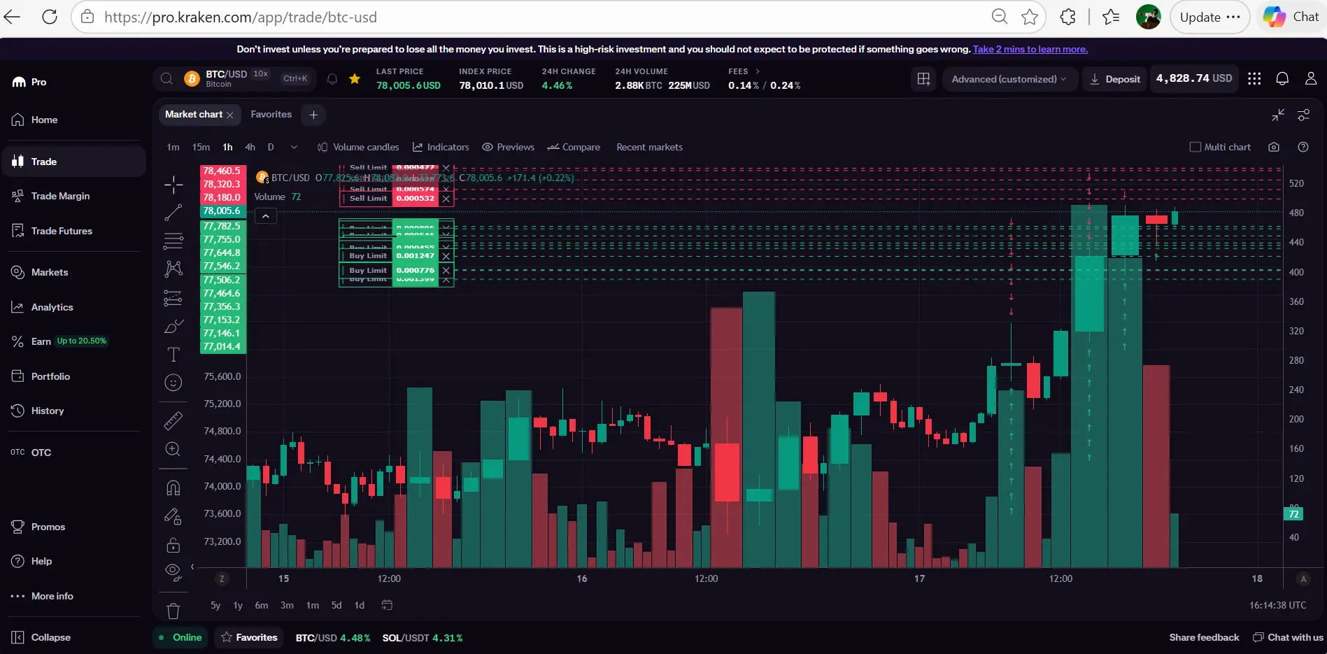Viewport: 1327px width, 654px height.
Task: Click the Deposit button
Action: (1115, 79)
